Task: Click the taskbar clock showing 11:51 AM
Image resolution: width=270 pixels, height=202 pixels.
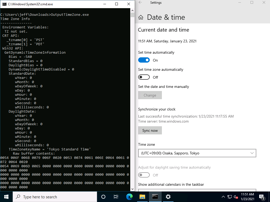Action: [x=248, y=197]
